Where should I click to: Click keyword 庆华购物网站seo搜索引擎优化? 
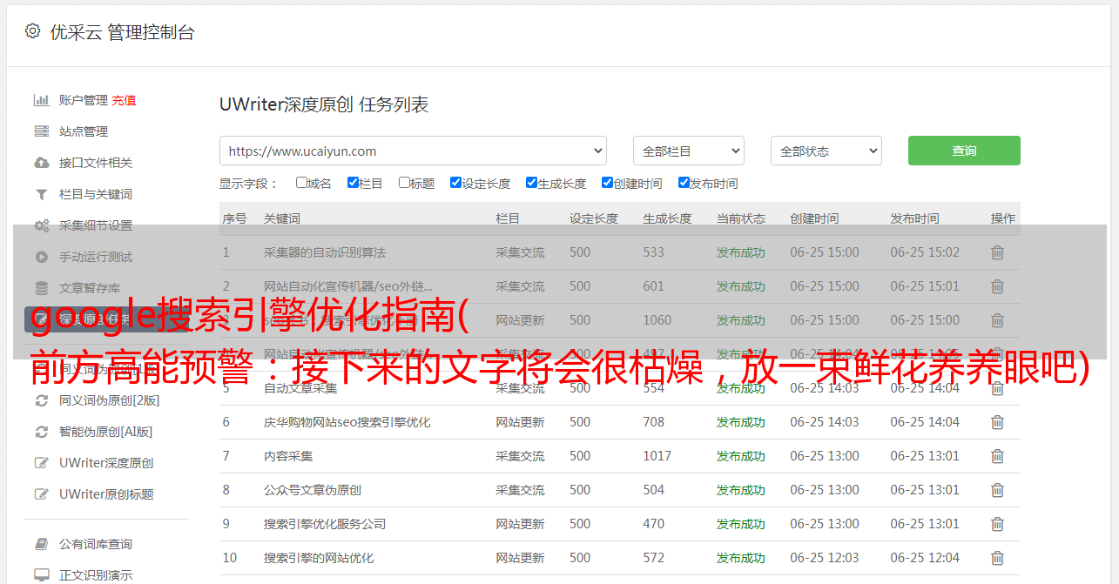coord(347,422)
